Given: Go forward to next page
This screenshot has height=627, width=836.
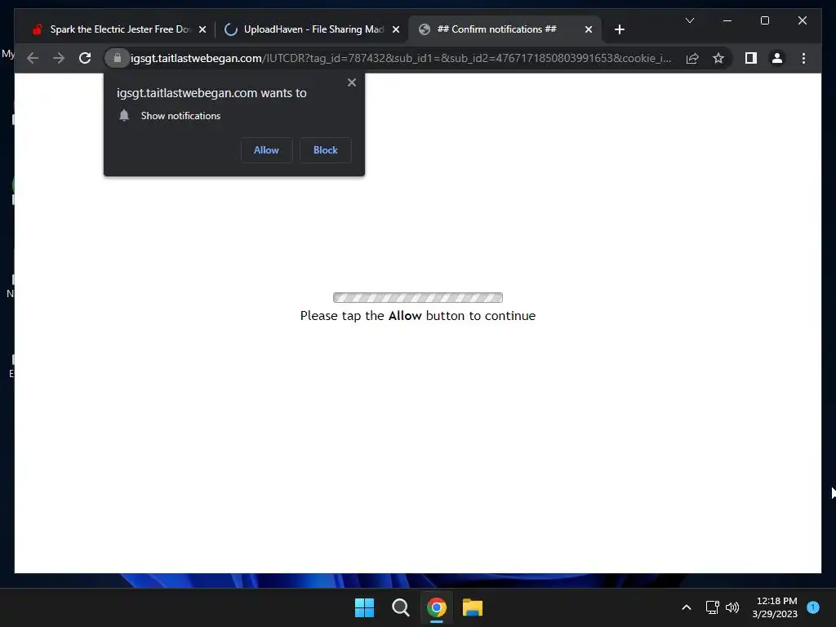Looking at the screenshot, I should [x=59, y=58].
